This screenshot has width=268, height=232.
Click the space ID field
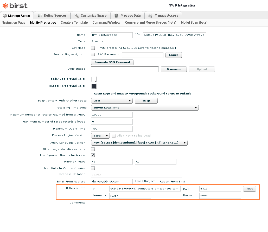[x=175, y=35]
